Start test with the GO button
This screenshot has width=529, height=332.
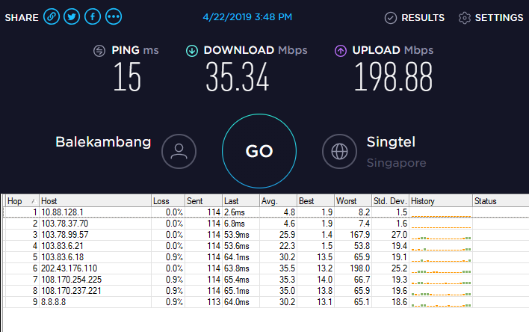point(259,151)
